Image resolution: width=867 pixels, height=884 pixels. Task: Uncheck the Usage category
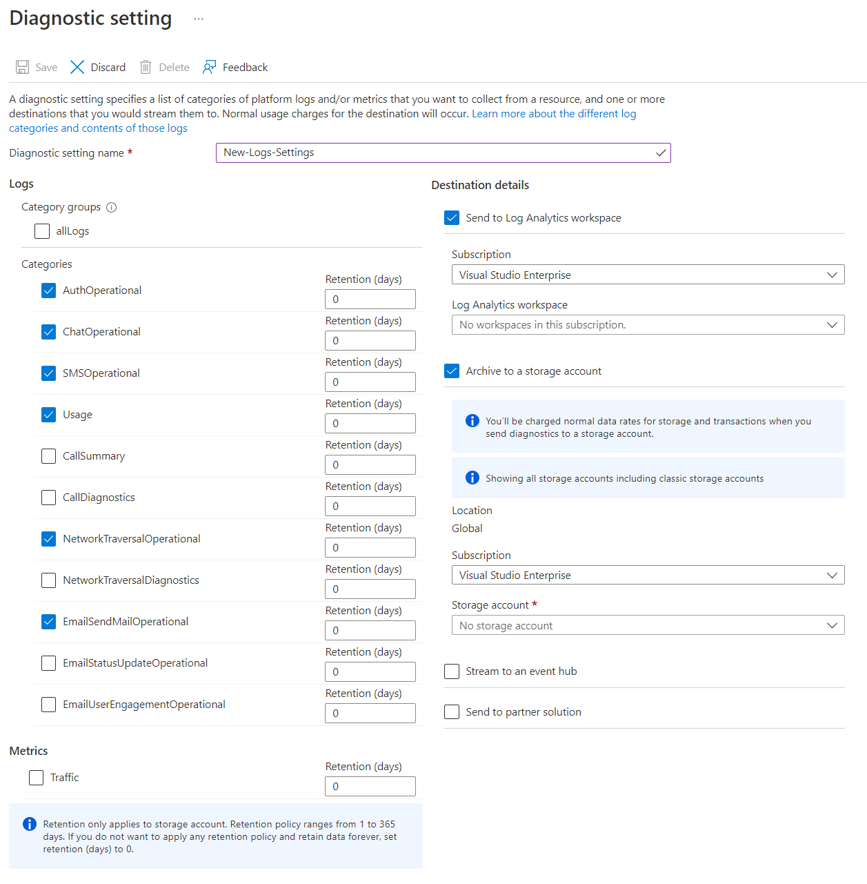click(48, 415)
